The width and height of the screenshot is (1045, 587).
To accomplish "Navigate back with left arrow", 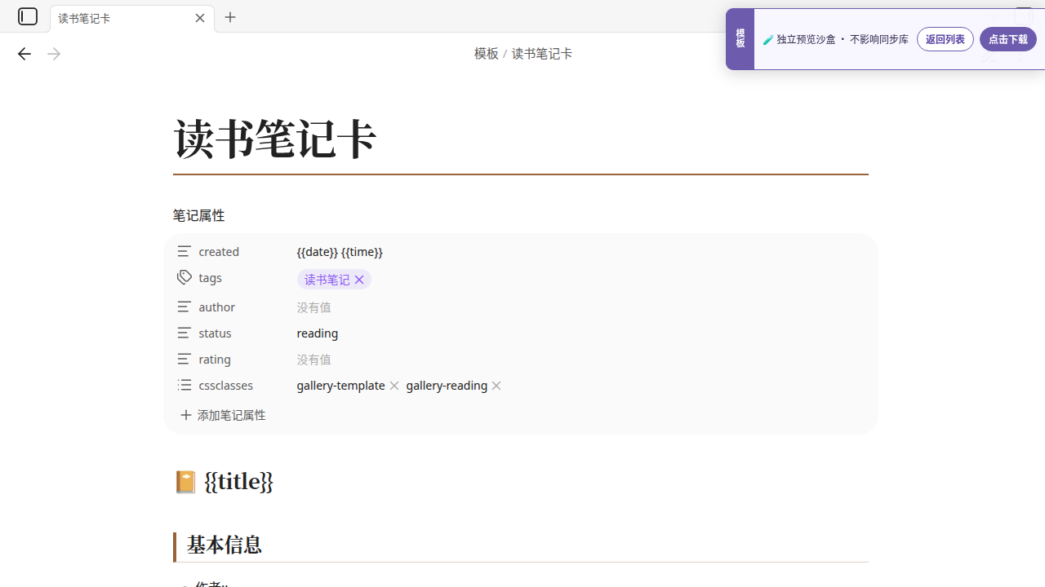I will coord(24,54).
